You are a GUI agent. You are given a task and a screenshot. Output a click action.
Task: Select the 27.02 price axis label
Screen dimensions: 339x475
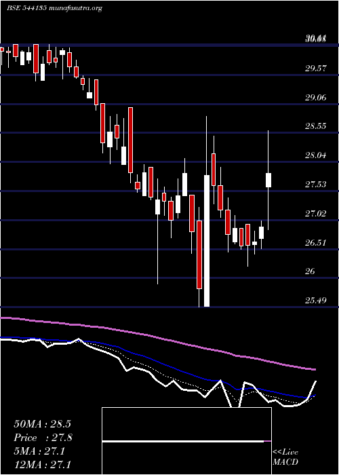[x=315, y=214]
